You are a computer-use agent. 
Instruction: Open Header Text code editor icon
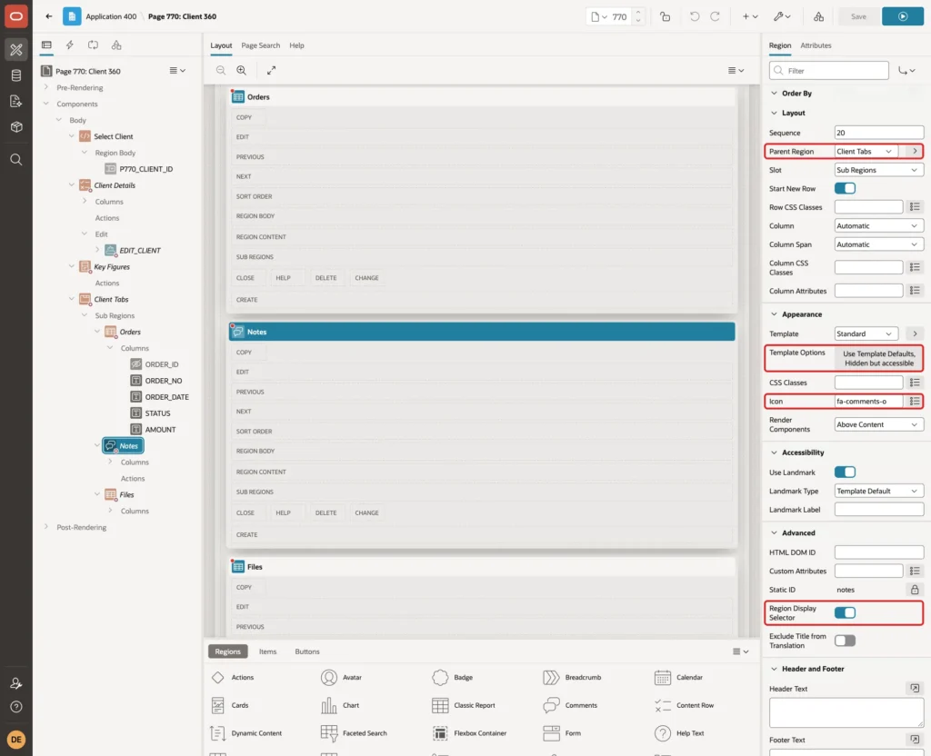coord(915,689)
